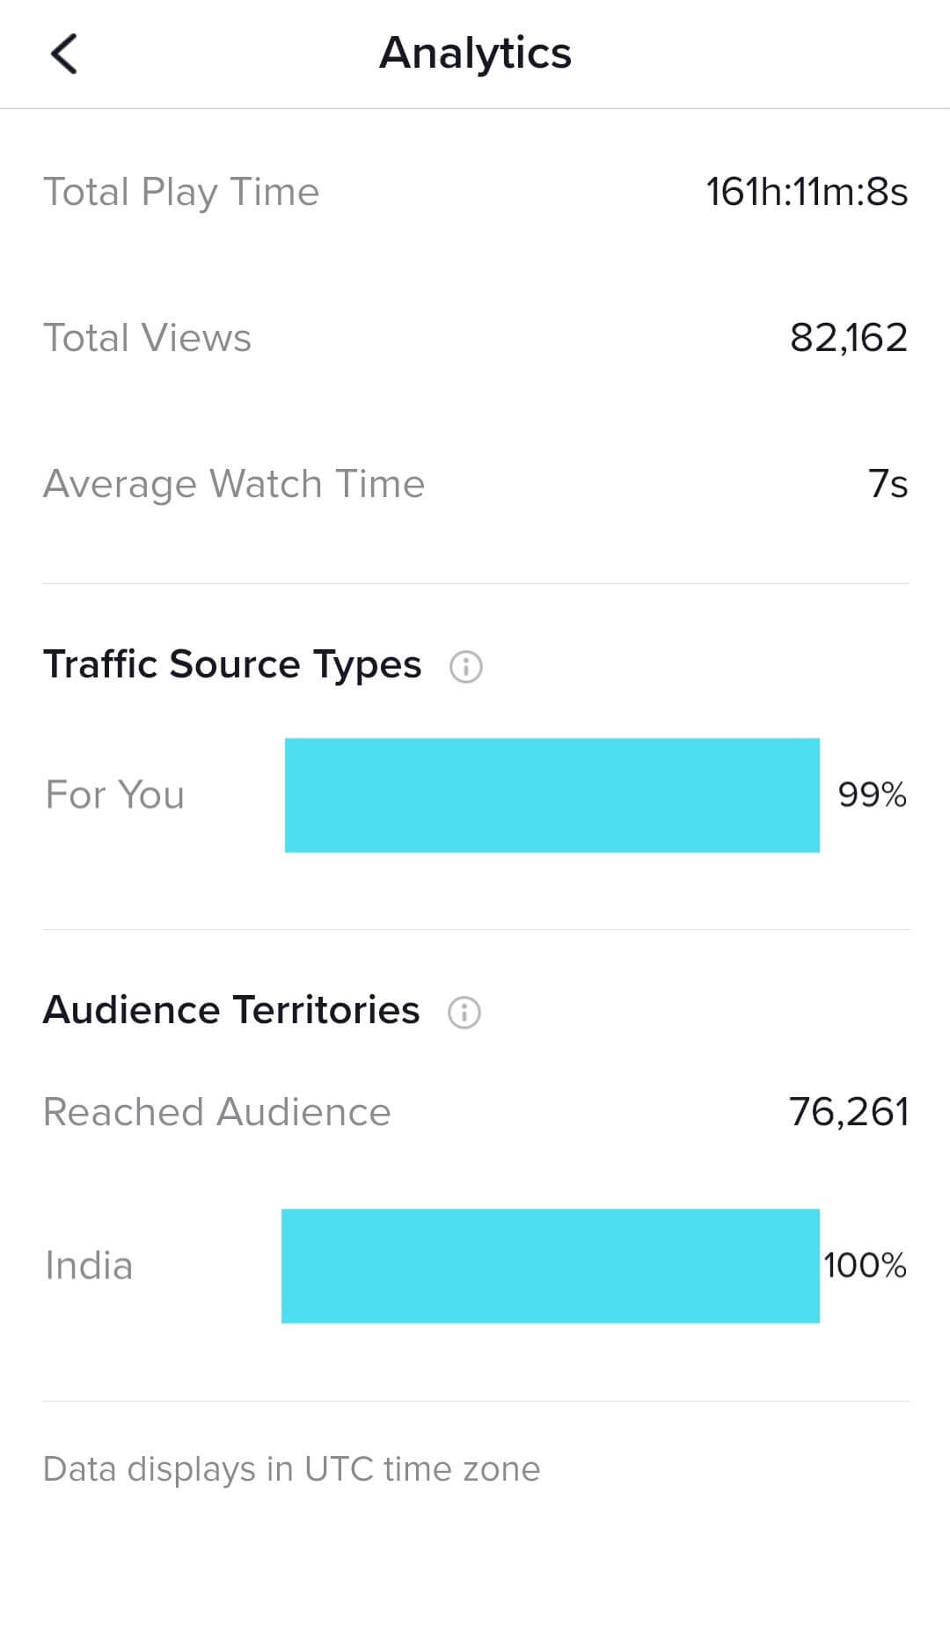The height and width of the screenshot is (1632, 950).
Task: Tap the 76,261 reached audience value
Action: [x=848, y=1112]
